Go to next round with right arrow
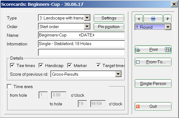 pos(167,19)
